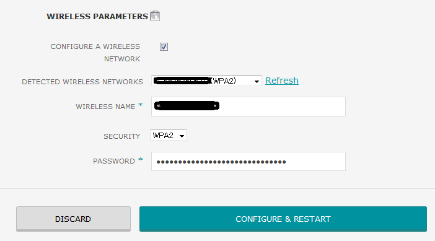
Task: Click the horizontal divider above the Discard button
Action: point(217,188)
